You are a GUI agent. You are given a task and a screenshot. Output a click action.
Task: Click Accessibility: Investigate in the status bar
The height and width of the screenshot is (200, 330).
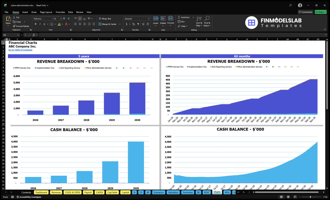(x=28, y=197)
